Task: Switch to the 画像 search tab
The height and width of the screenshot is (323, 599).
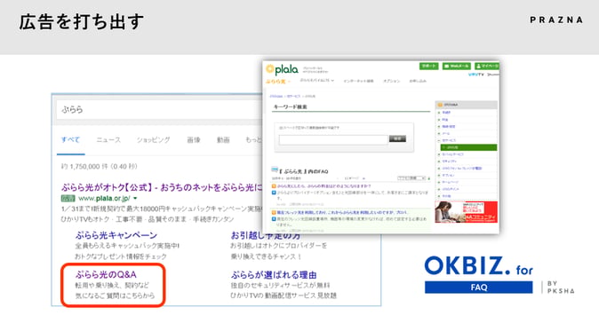Action: pyautogui.click(x=194, y=140)
